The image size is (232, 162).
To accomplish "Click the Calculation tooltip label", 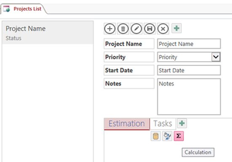I will click(x=198, y=152).
